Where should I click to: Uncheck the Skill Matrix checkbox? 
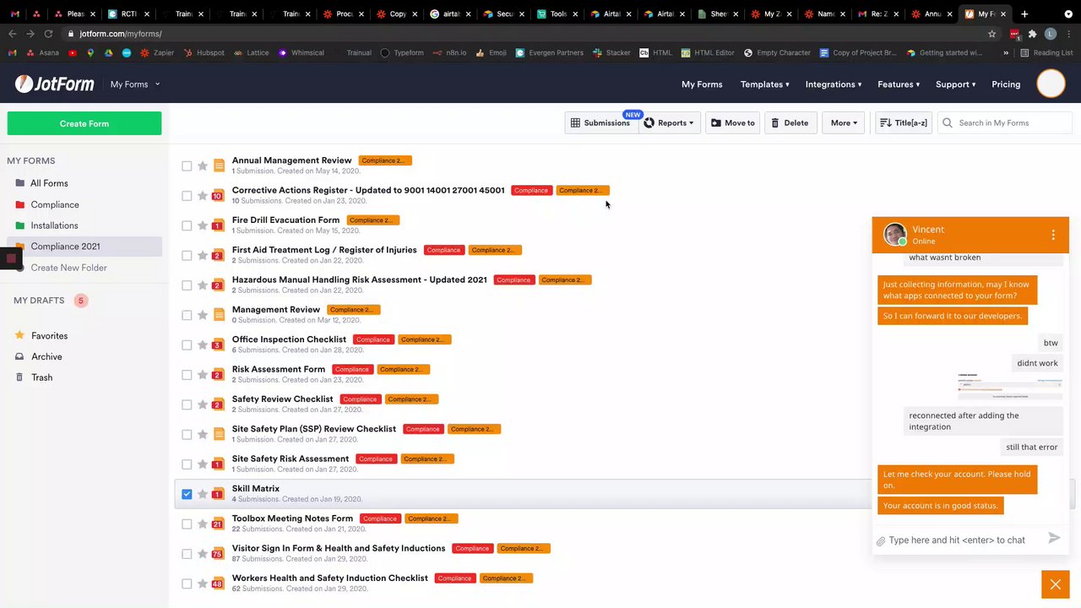tap(187, 494)
